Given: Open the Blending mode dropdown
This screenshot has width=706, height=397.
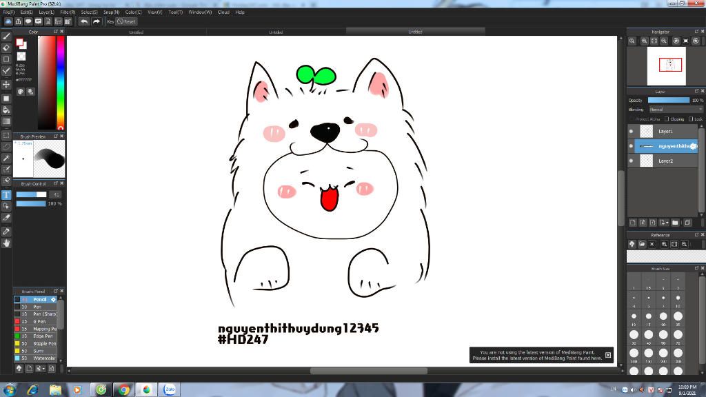Looking at the screenshot, I should (x=676, y=110).
